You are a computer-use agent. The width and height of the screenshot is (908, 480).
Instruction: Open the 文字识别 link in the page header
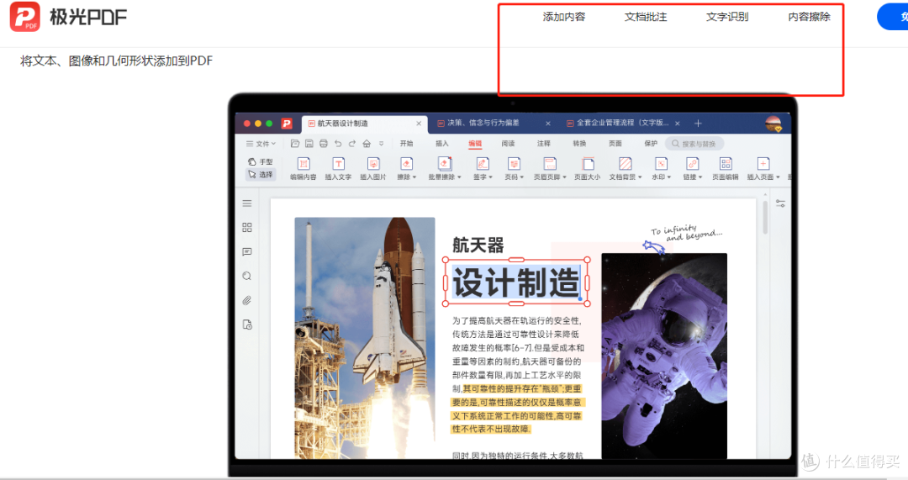click(x=727, y=17)
